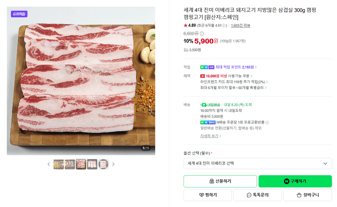Show previous product thumbnails with left arrow
The width and height of the screenshot is (337, 207).
pyautogui.click(x=49, y=164)
